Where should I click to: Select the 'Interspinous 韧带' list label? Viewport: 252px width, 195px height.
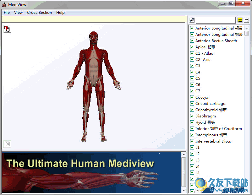(211, 135)
